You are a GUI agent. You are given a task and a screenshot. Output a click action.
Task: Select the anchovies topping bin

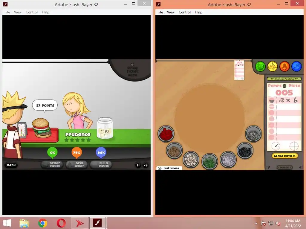click(253, 134)
